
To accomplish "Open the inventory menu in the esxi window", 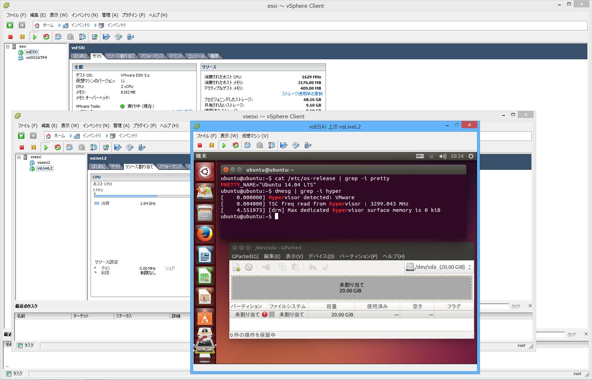I will pos(85,15).
